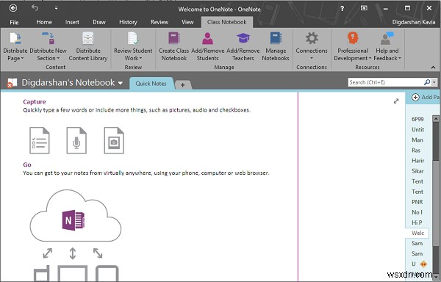Open the Sikar page
The width and height of the screenshot is (441, 282).
[x=417, y=171]
